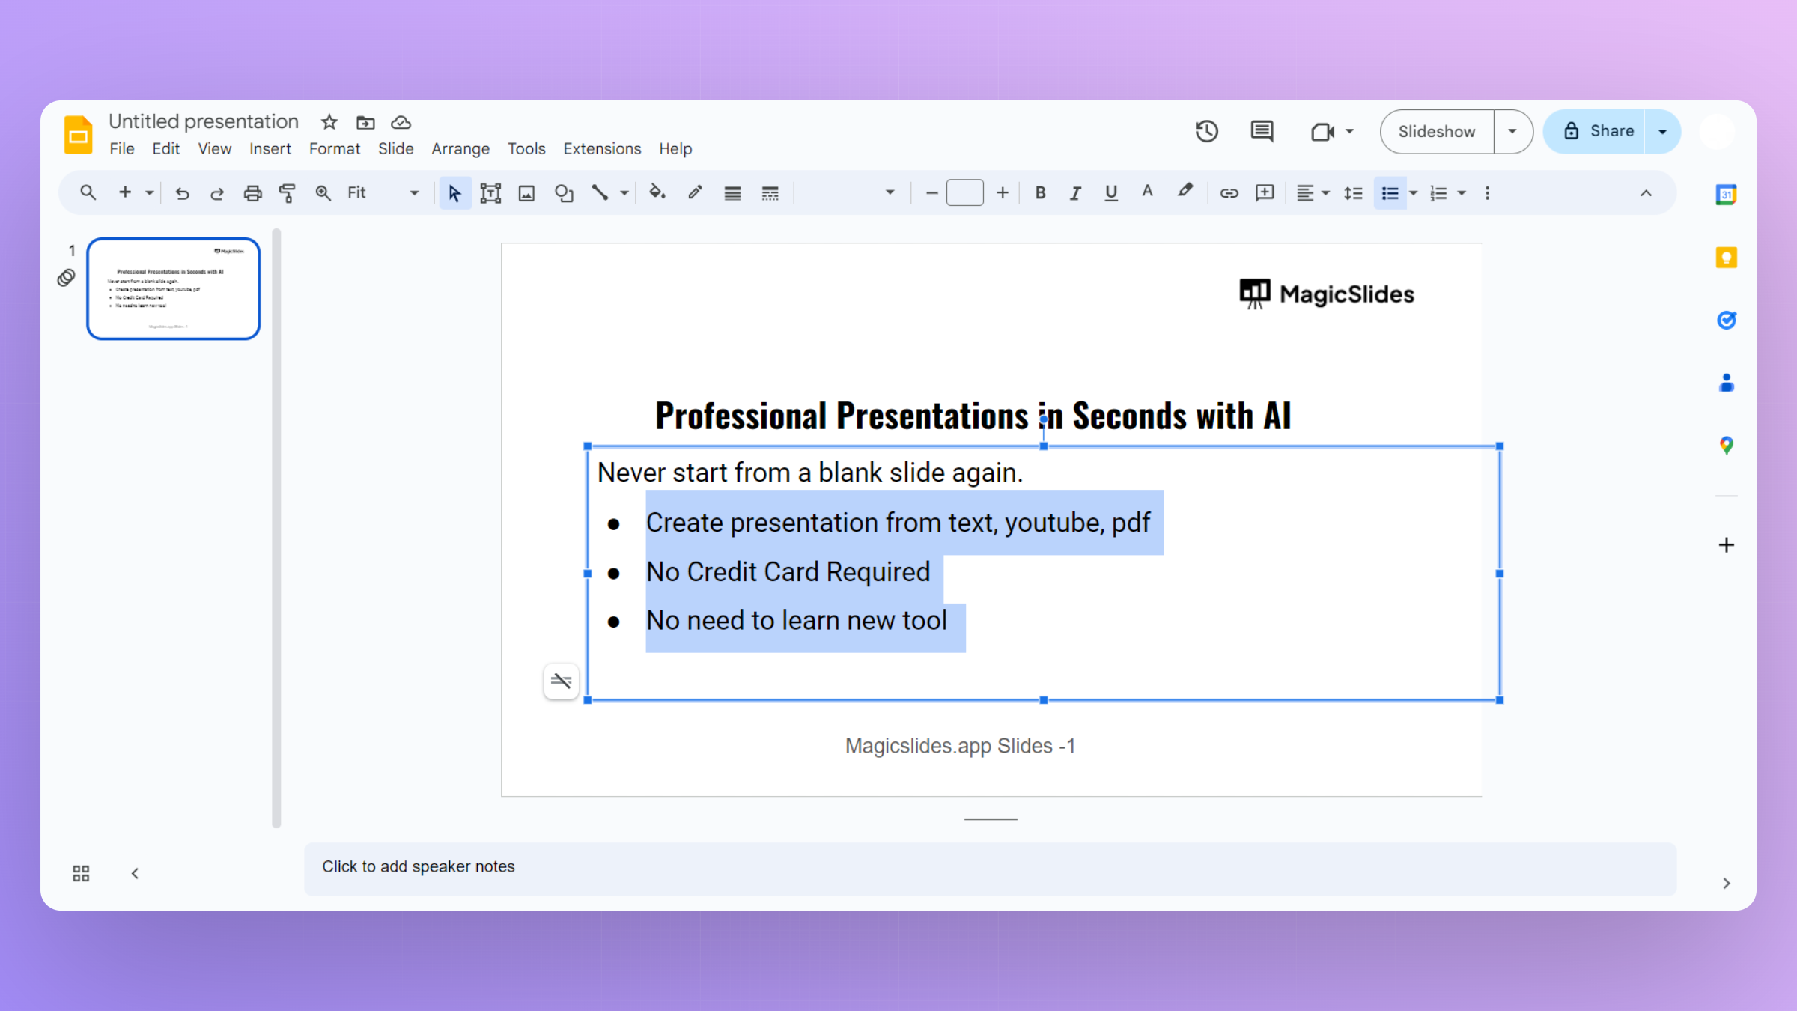Toggle italic formatting
1797x1011 pixels.
[x=1075, y=193]
